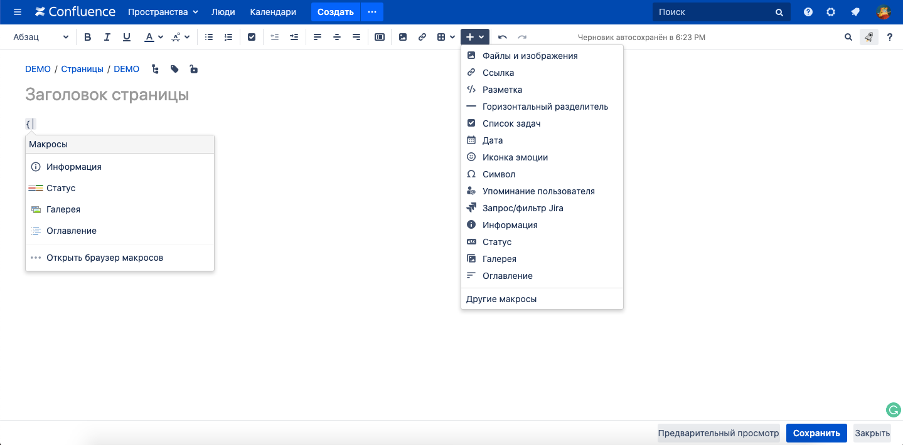Click the Создать button
The height and width of the screenshot is (445, 903).
pos(336,12)
